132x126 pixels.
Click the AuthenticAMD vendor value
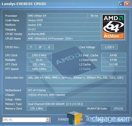pos(64,34)
